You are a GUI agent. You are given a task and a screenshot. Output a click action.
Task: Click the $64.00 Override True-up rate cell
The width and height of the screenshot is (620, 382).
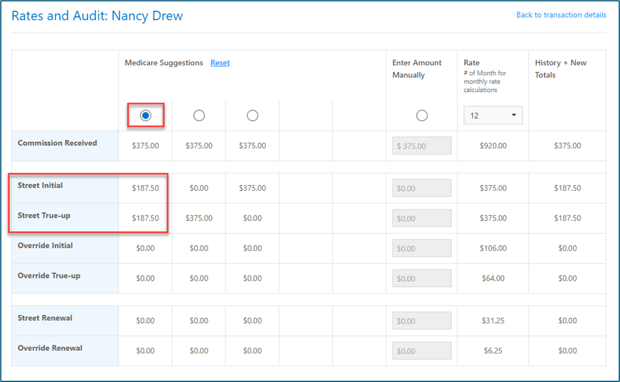coord(493,278)
